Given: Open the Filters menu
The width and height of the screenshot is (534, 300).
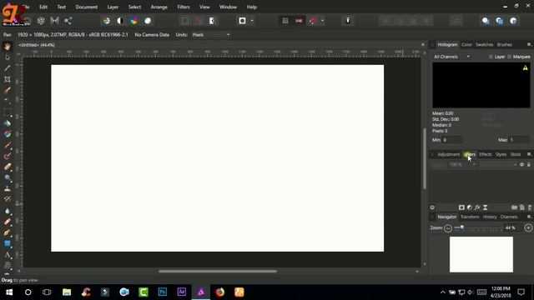Looking at the screenshot, I should pos(184,7).
